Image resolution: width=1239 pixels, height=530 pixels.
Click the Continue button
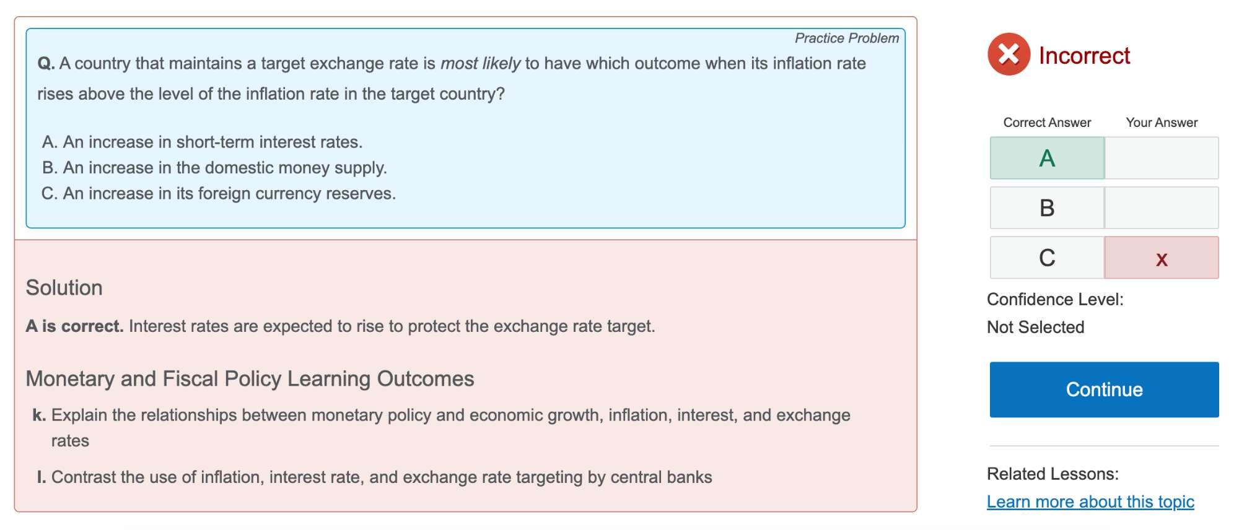coord(1104,389)
